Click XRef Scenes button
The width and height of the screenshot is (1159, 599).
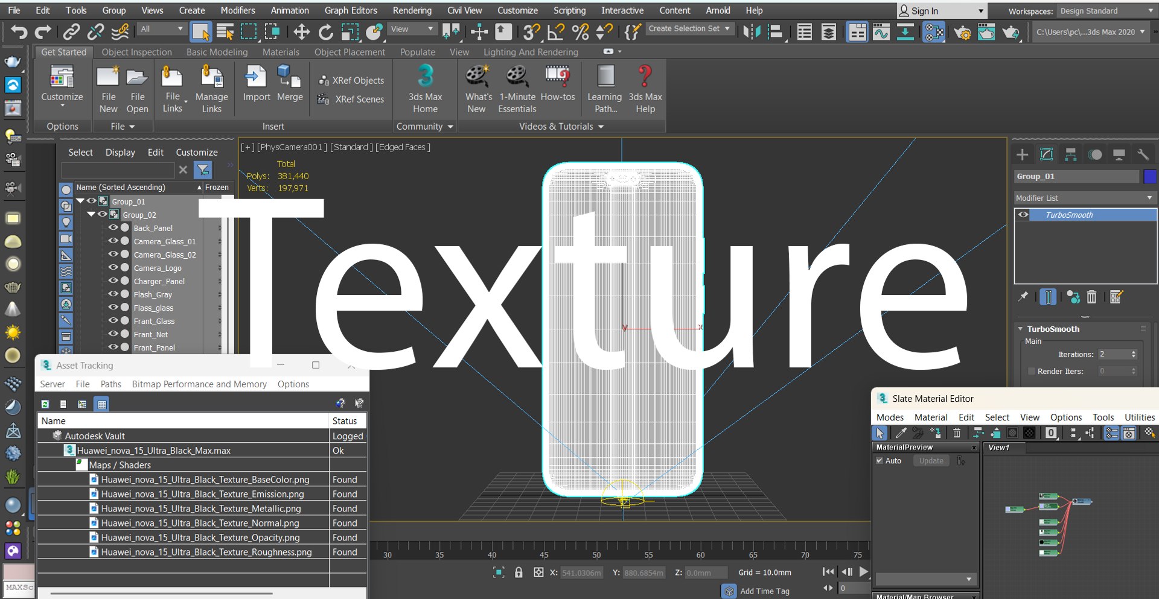(x=351, y=99)
